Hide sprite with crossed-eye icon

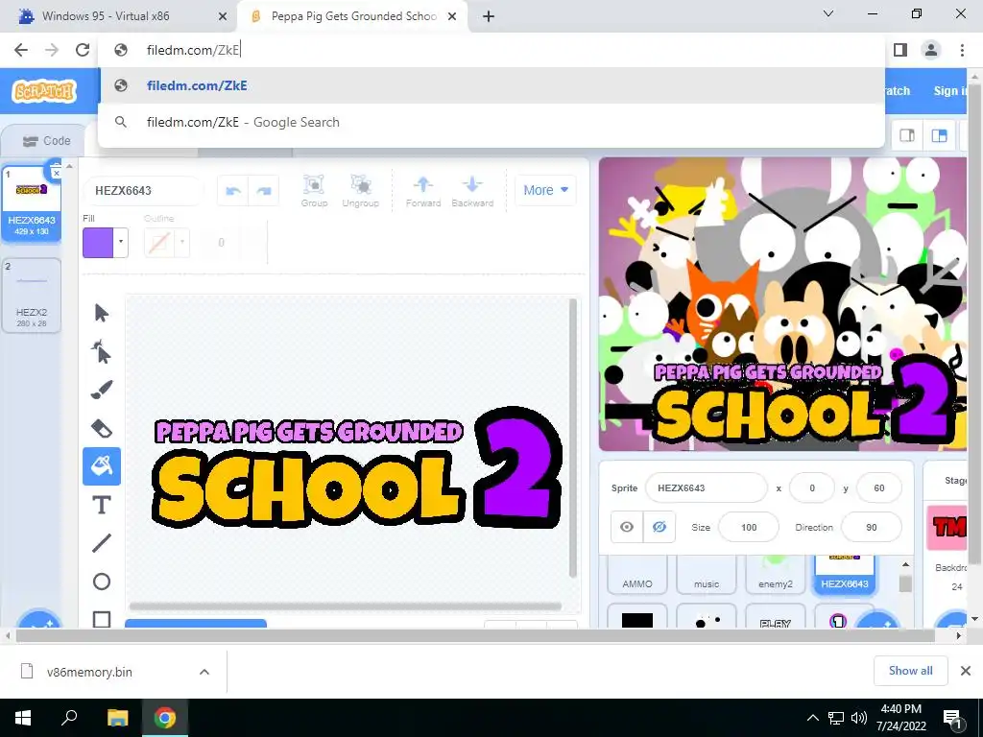(x=659, y=527)
